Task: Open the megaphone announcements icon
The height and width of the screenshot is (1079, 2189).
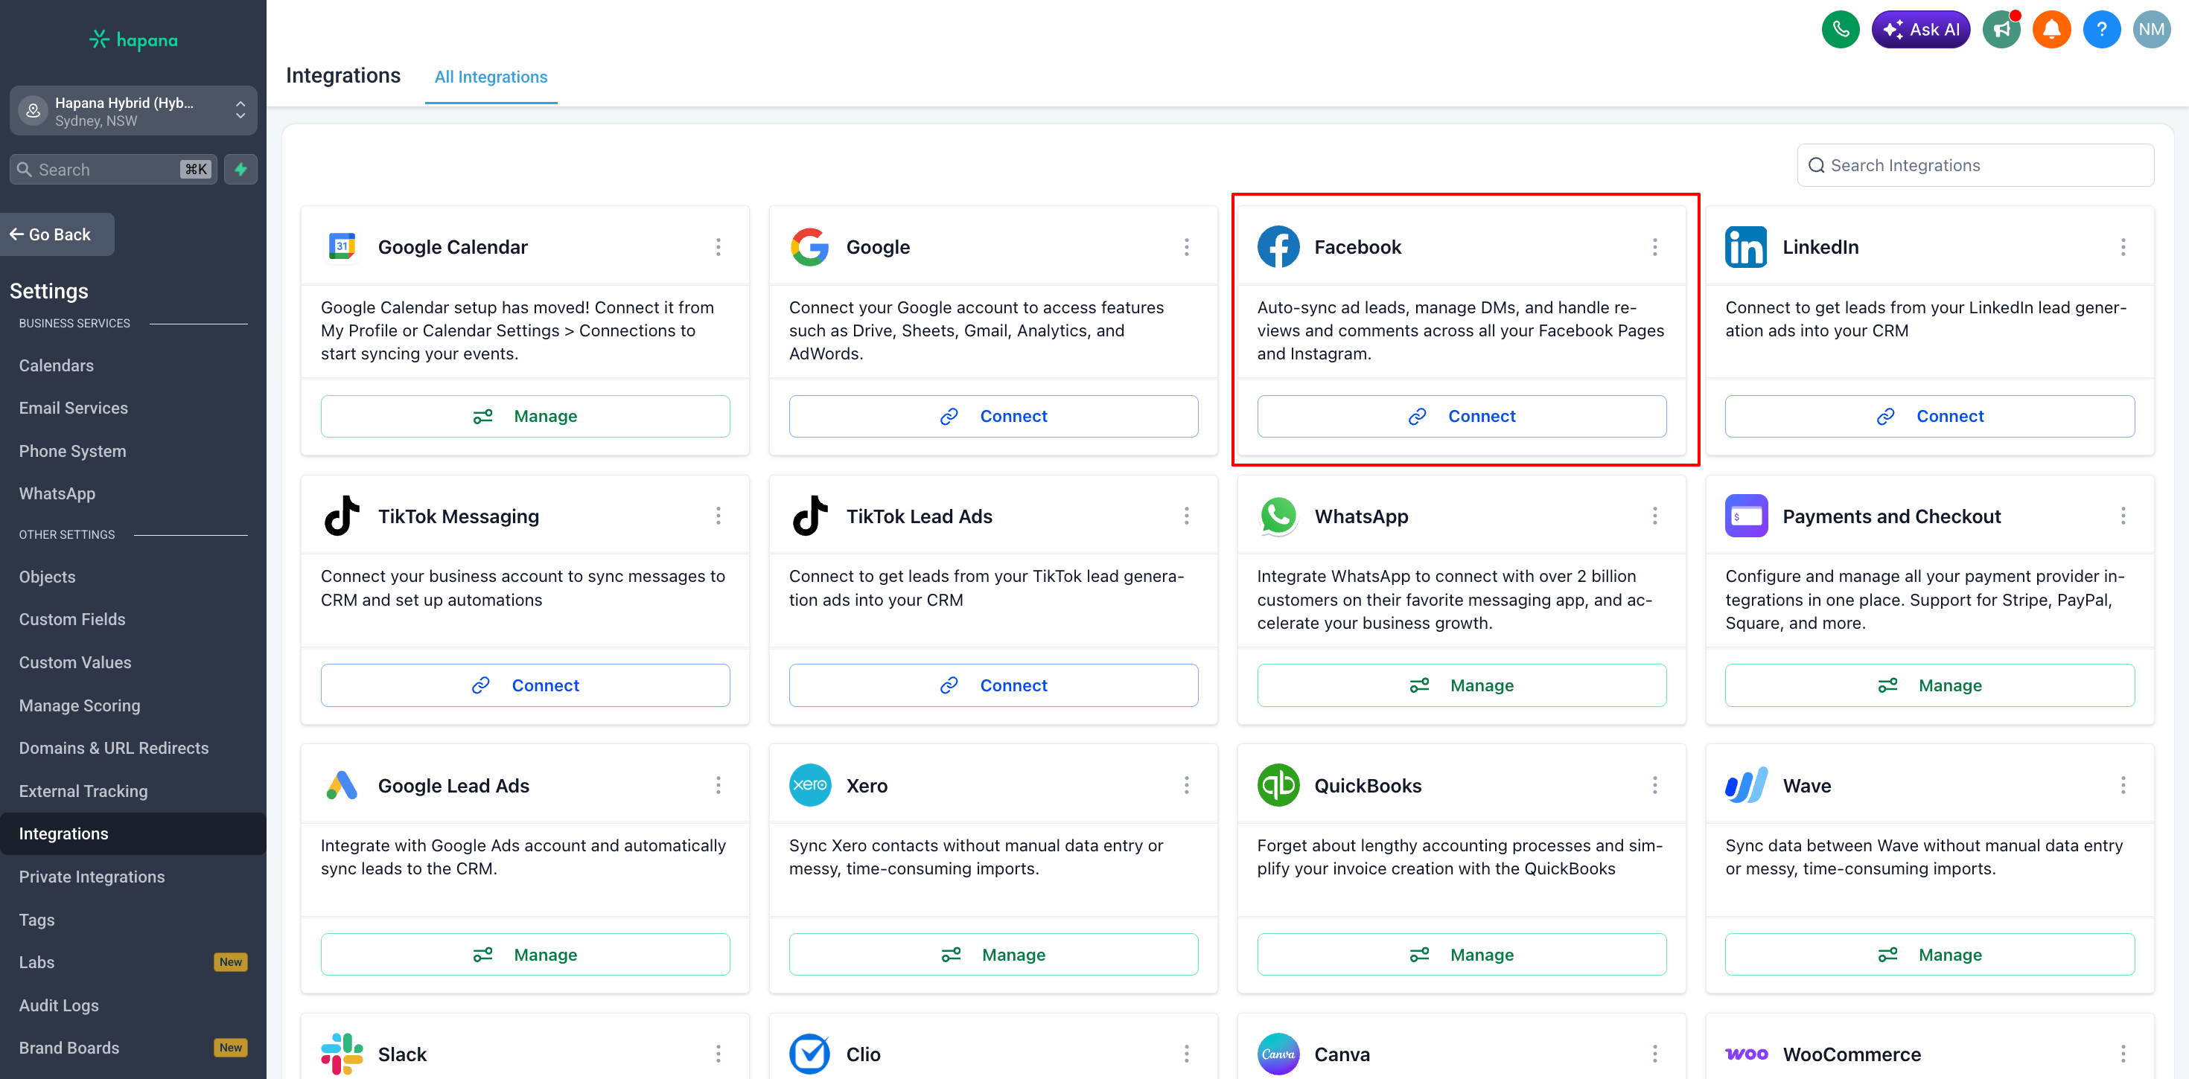Action: coord(2001,30)
